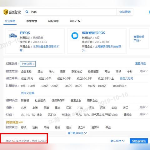Select 专利 search scope

click(130, 72)
